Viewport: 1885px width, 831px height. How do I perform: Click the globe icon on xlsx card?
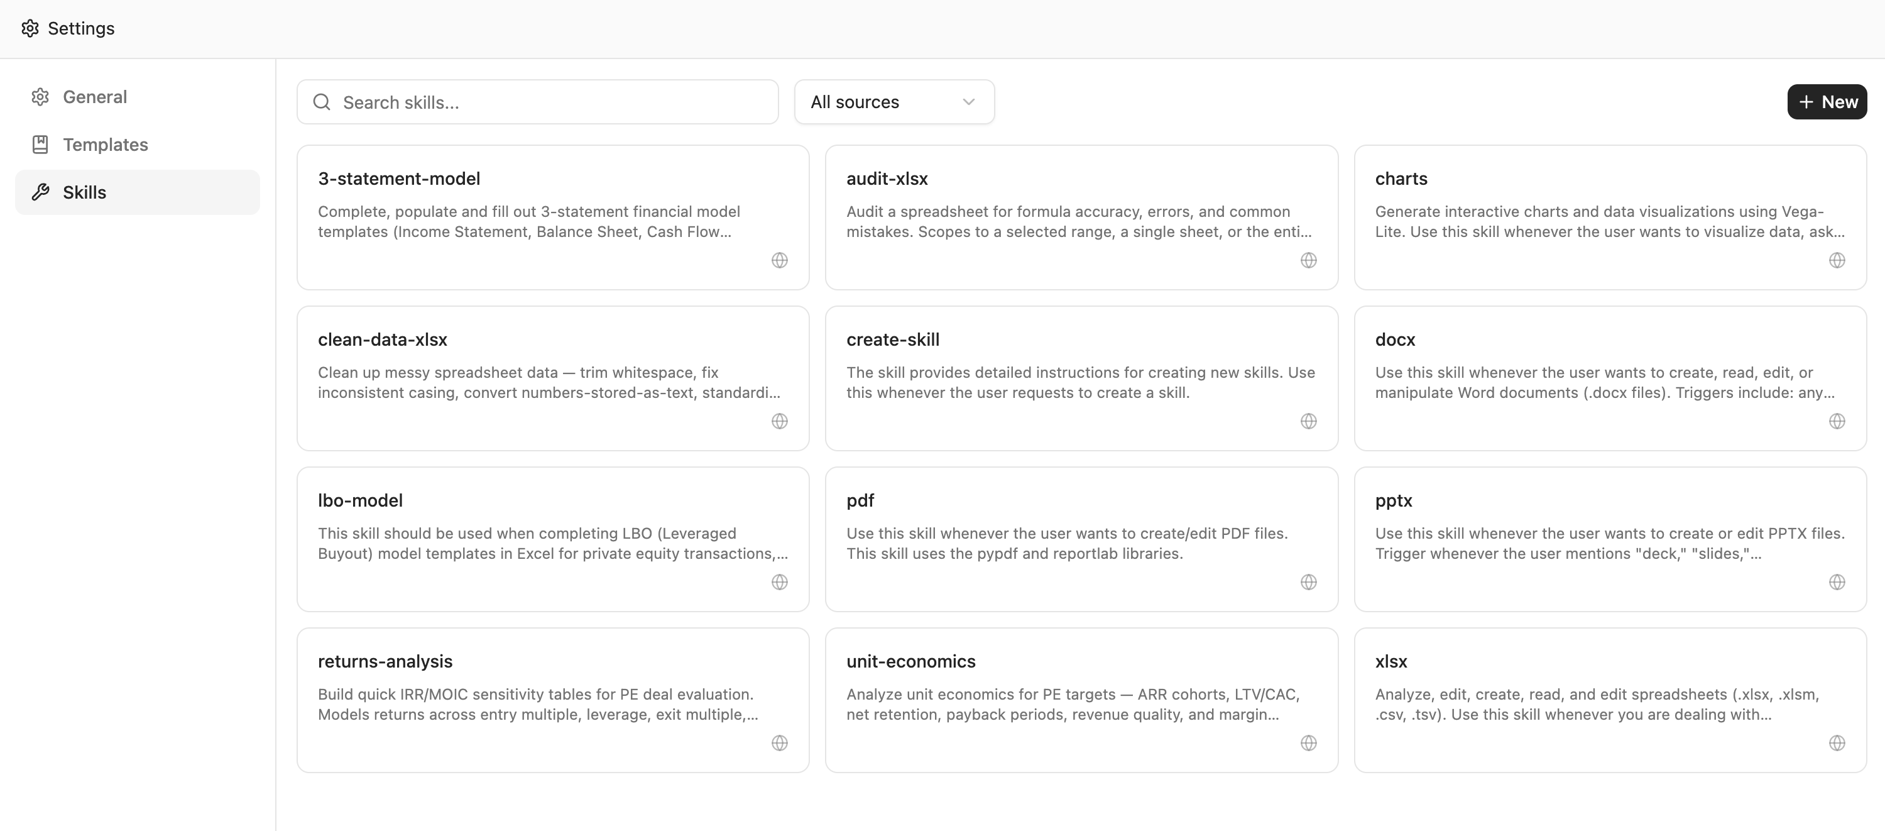pos(1837,743)
